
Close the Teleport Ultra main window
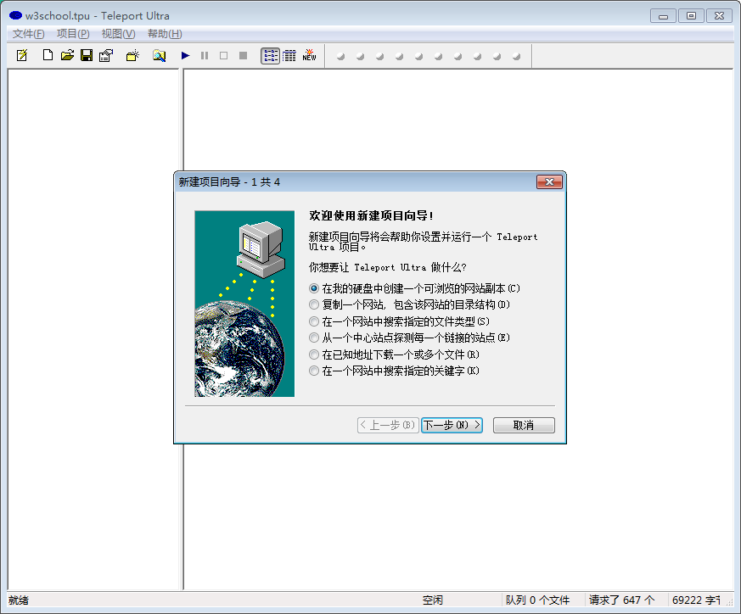point(719,16)
